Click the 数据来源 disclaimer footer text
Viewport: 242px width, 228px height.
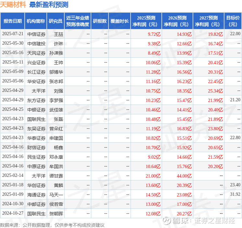(x=52, y=225)
